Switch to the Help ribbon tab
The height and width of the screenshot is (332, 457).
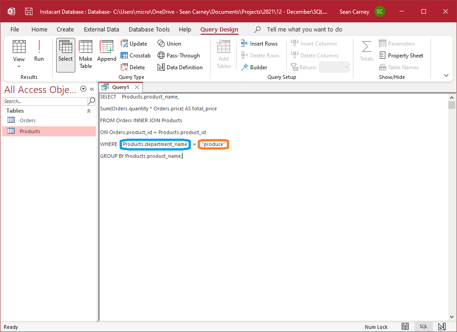[185, 29]
